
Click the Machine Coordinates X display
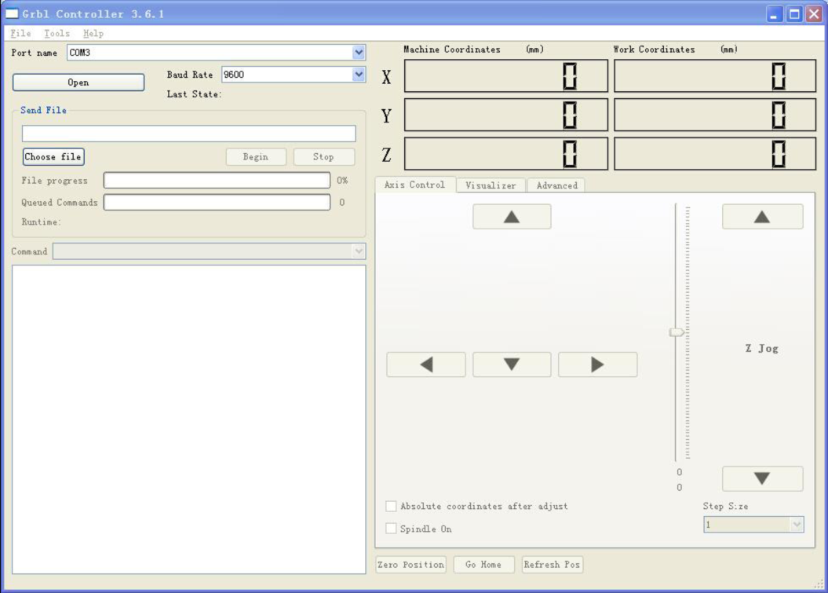[x=506, y=76]
